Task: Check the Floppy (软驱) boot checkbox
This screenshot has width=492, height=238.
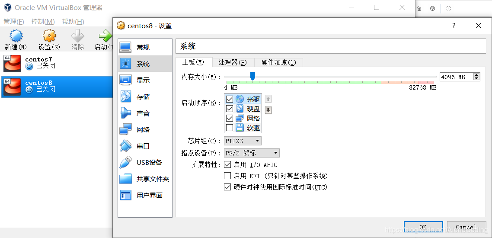Action: (x=230, y=128)
